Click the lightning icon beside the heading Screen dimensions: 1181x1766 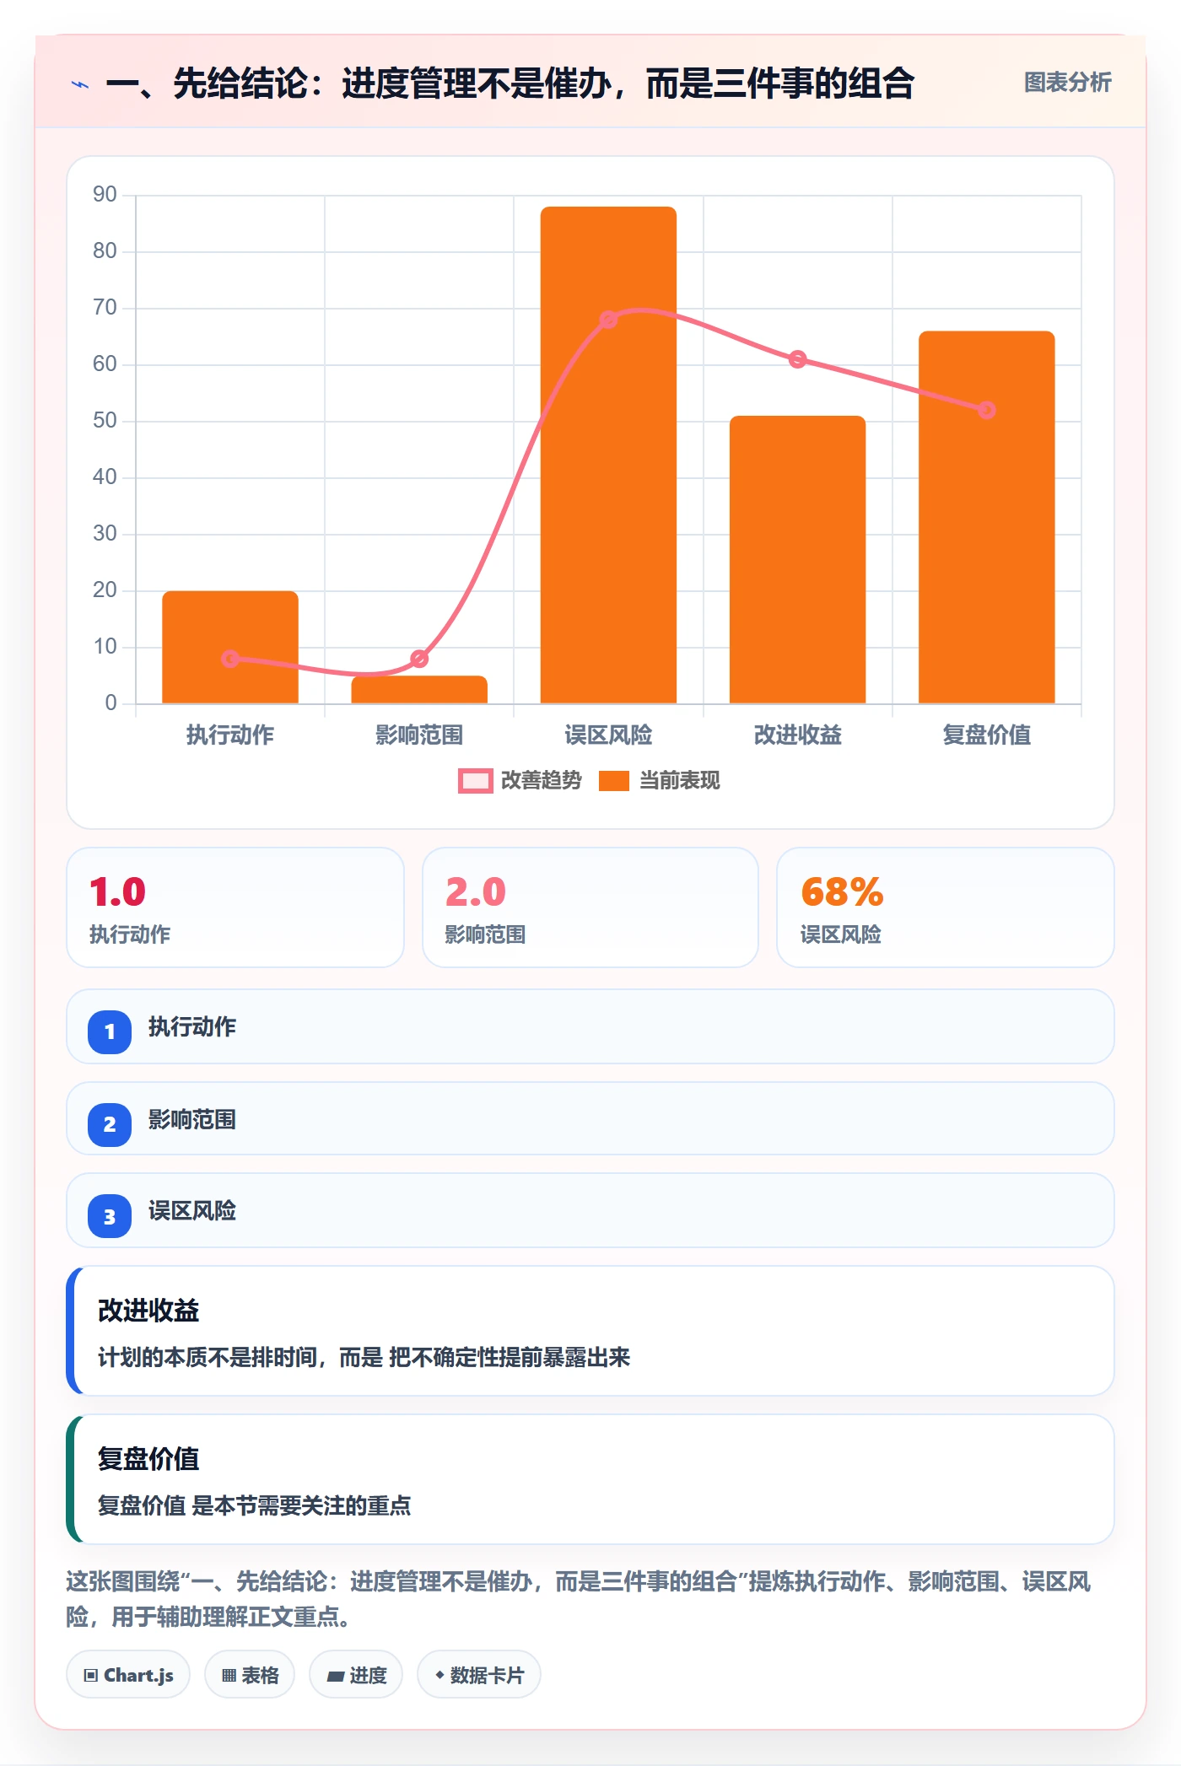[80, 84]
